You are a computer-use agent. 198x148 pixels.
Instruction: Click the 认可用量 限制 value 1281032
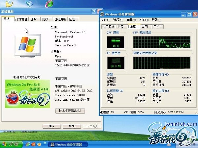(x=140, y=98)
